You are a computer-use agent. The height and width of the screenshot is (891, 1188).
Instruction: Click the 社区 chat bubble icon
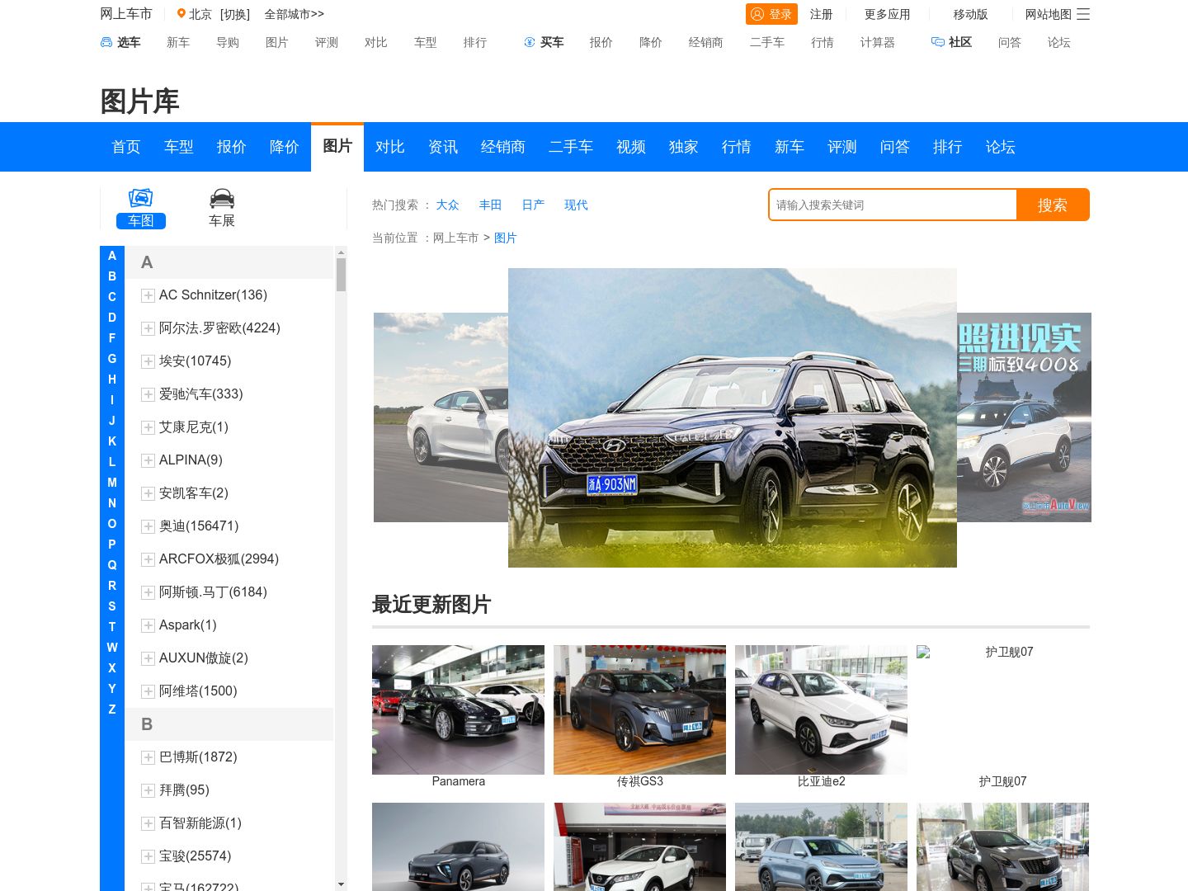click(x=938, y=42)
